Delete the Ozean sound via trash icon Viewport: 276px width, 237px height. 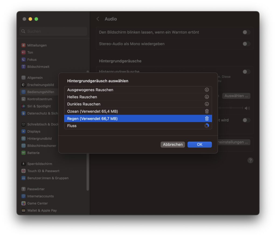coord(207,111)
